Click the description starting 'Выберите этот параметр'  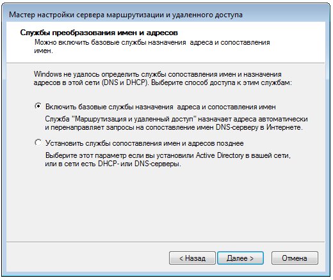[168, 160]
